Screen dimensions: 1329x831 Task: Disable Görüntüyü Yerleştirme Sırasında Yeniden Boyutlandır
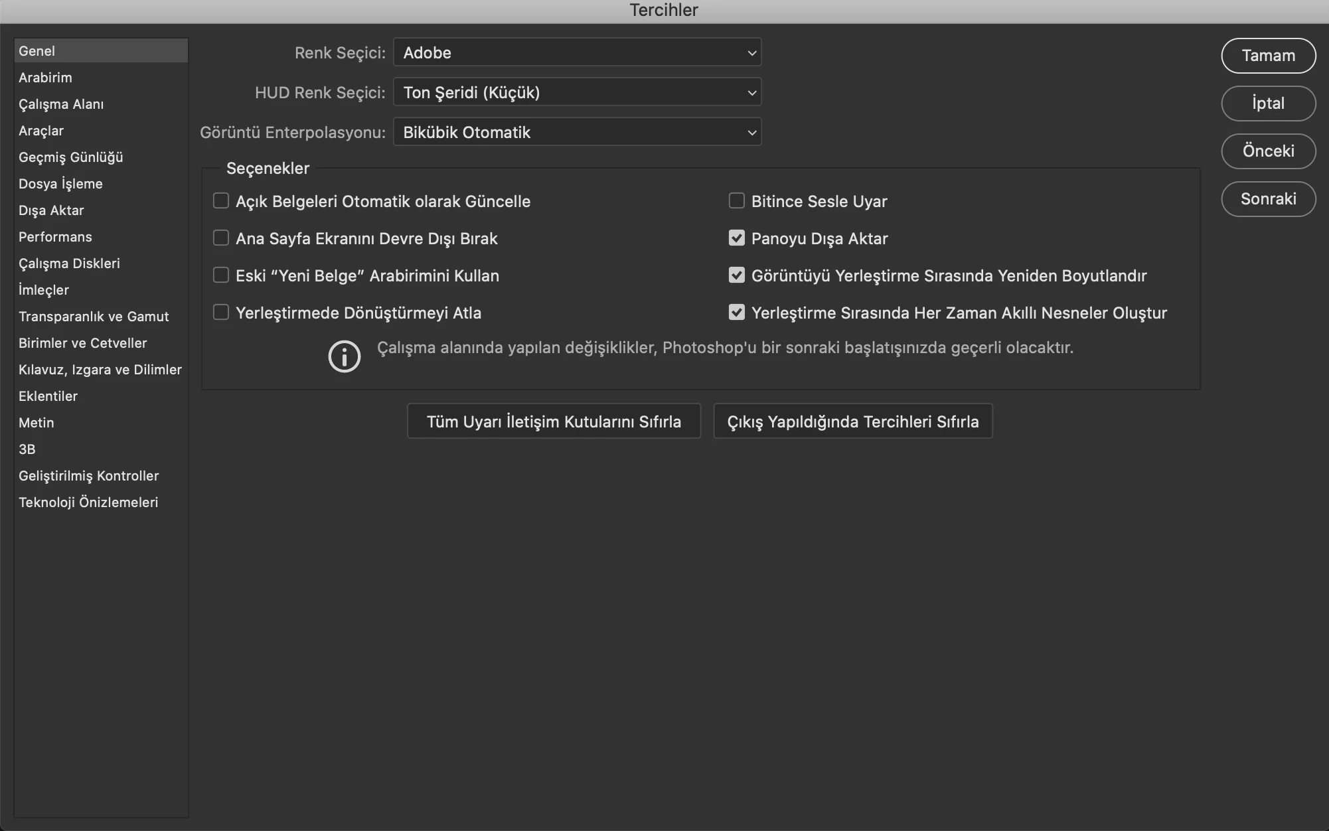[x=737, y=275]
